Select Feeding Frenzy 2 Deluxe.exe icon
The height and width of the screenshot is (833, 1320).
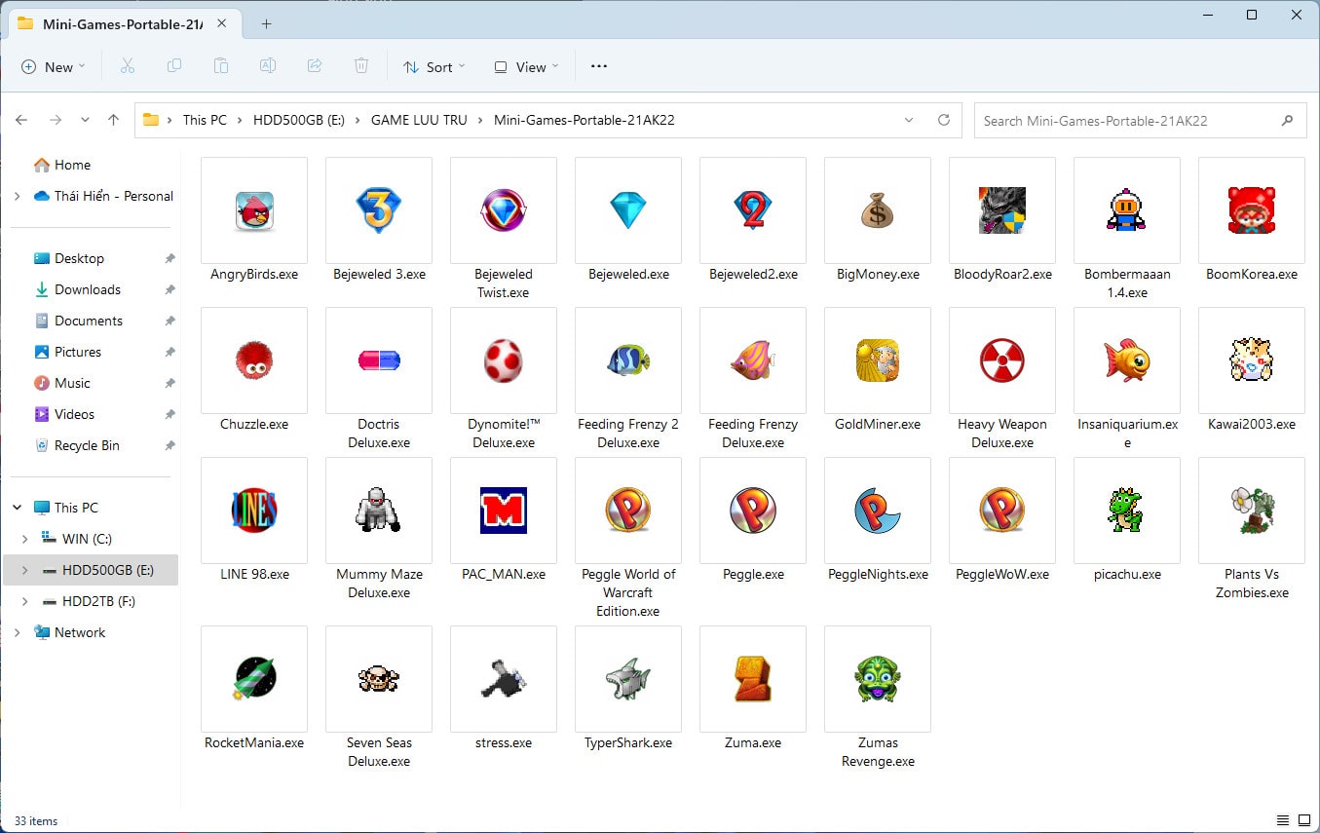pyautogui.click(x=628, y=360)
